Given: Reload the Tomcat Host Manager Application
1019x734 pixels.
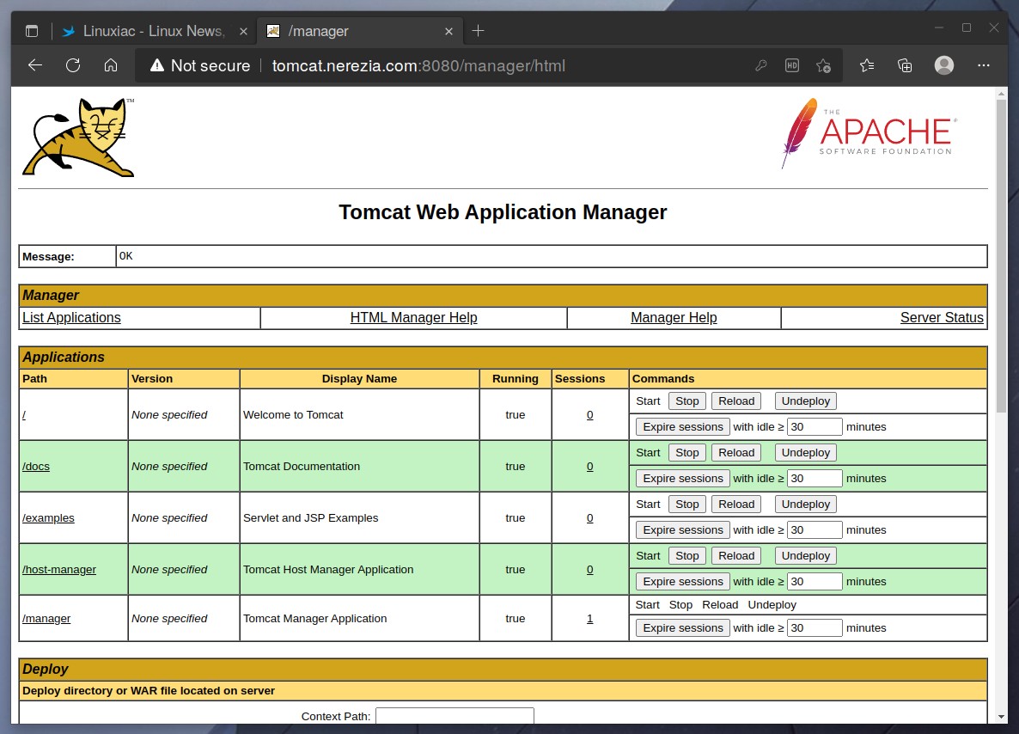Looking at the screenshot, I should (x=736, y=556).
